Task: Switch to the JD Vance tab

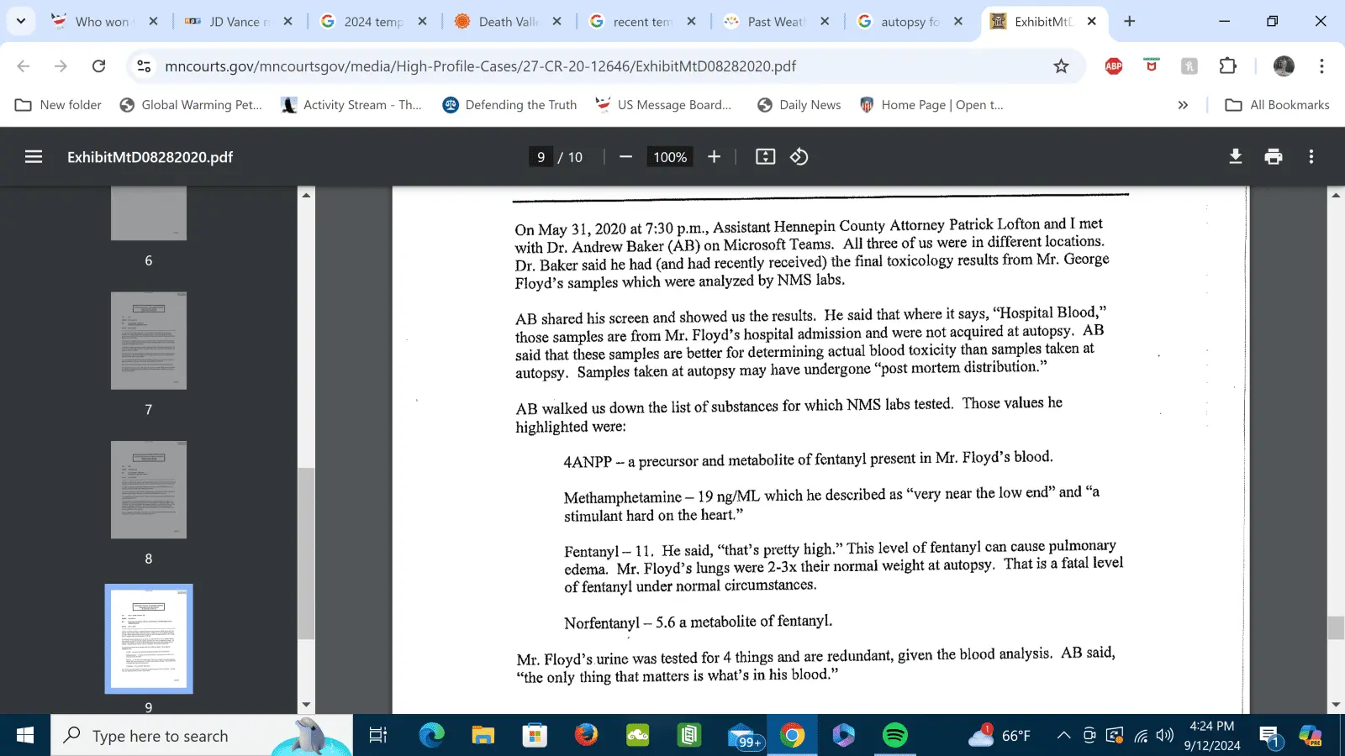Action: point(239,22)
